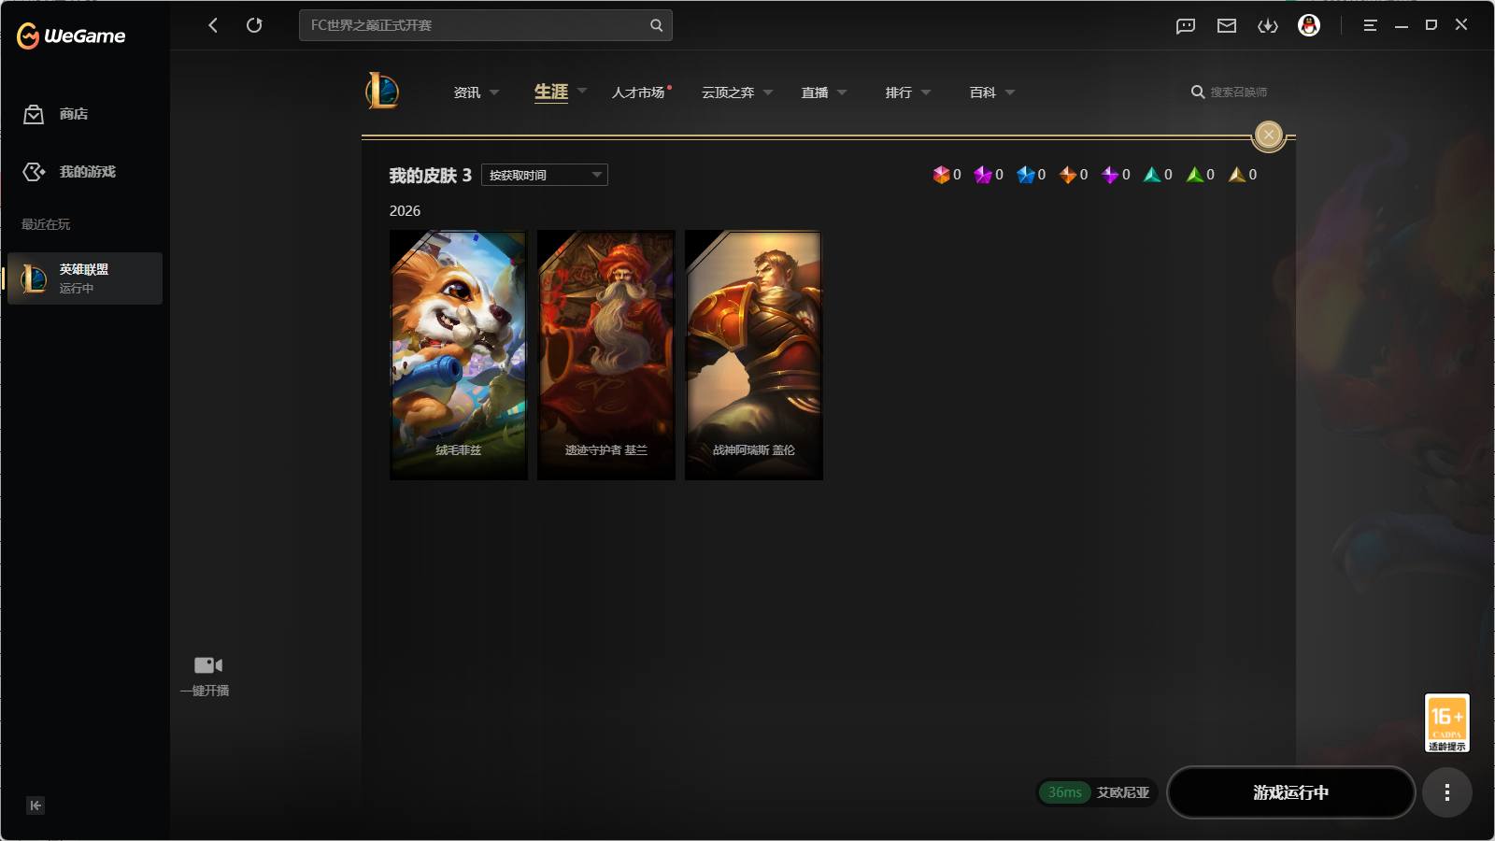
Task: Open the penguin user avatar
Action: click(1309, 26)
